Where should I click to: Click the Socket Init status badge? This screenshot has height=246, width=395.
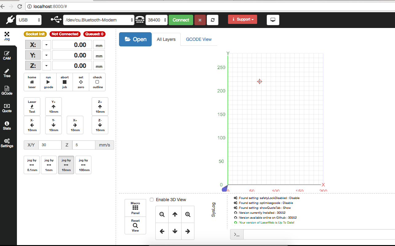click(x=35, y=34)
